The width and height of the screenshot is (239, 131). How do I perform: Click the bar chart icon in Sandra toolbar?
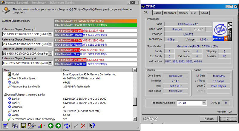40,126
